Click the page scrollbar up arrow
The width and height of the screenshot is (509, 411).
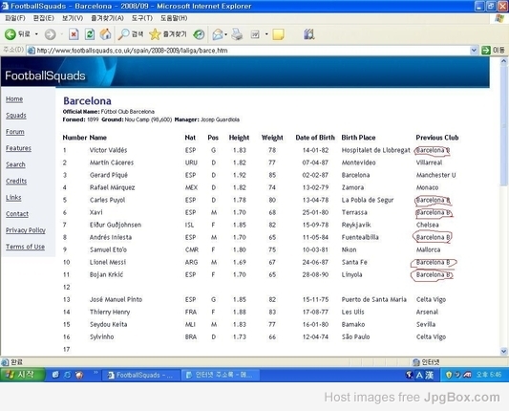click(x=503, y=61)
